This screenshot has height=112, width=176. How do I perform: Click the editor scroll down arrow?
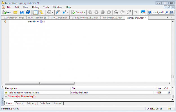coord(173,80)
